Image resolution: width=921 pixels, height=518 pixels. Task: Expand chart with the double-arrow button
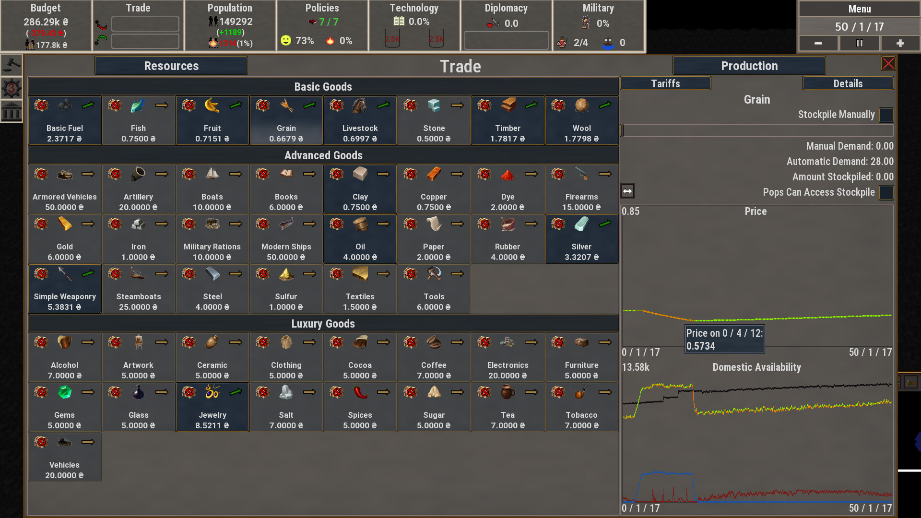point(627,191)
